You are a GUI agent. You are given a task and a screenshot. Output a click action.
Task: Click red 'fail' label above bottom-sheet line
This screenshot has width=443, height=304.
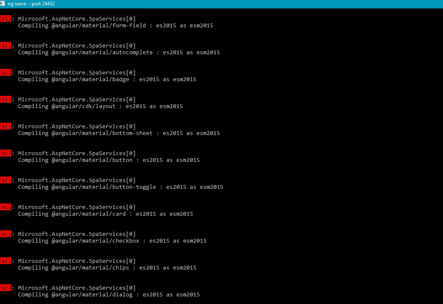[5, 126]
